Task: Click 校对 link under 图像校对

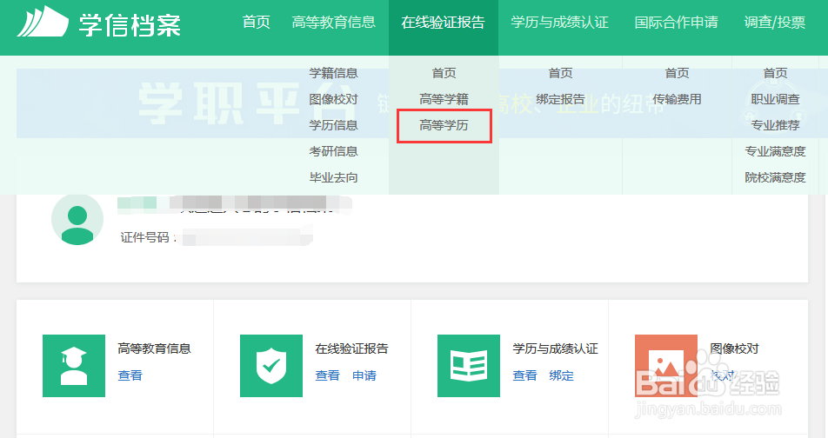Action: (723, 375)
